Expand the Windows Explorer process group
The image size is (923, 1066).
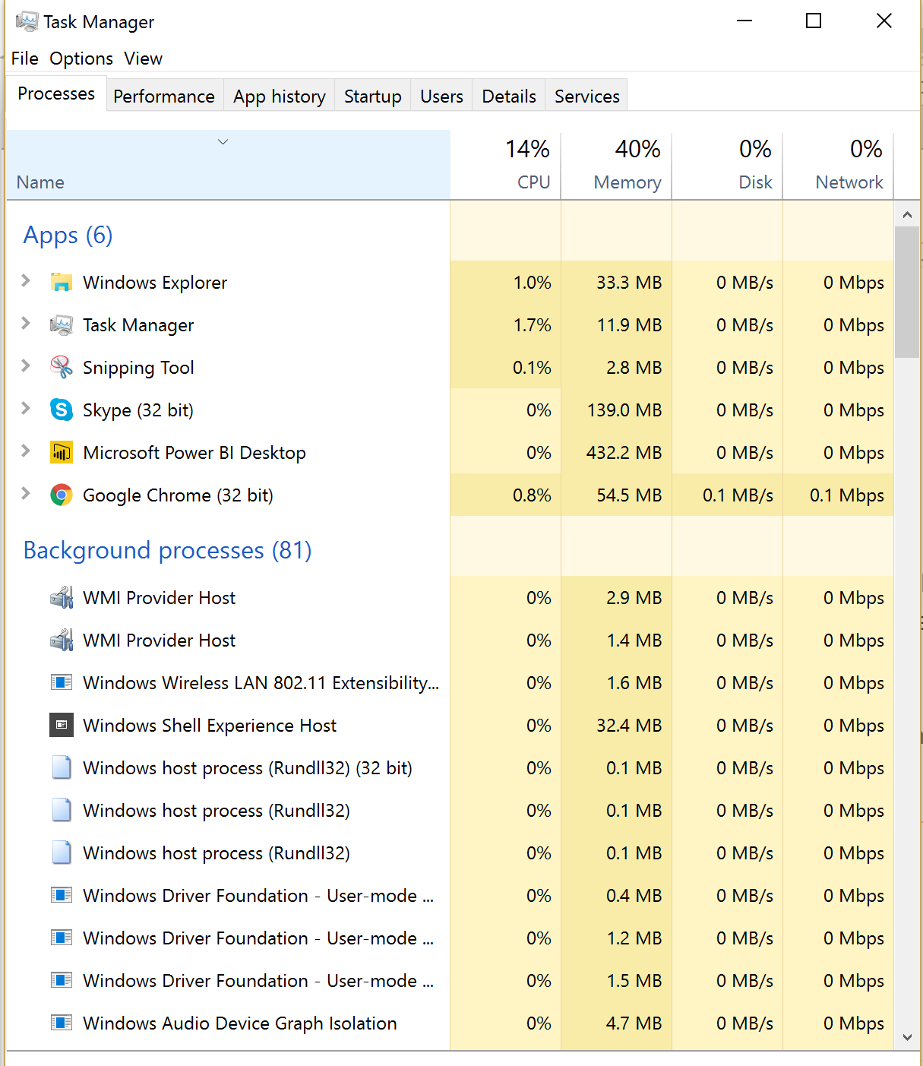pos(26,281)
